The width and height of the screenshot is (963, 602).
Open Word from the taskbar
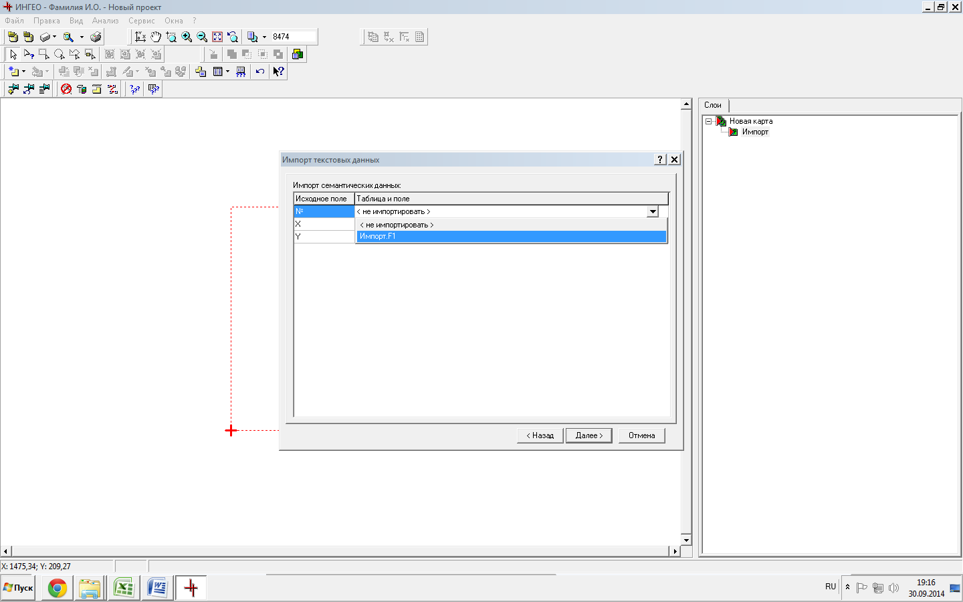point(157,588)
